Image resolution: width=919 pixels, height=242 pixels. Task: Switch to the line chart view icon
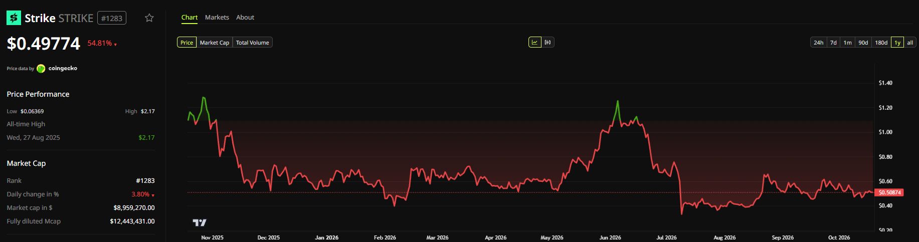[x=535, y=43]
